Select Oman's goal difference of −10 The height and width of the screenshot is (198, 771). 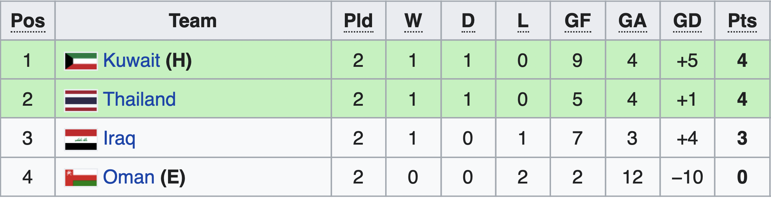coord(688,177)
